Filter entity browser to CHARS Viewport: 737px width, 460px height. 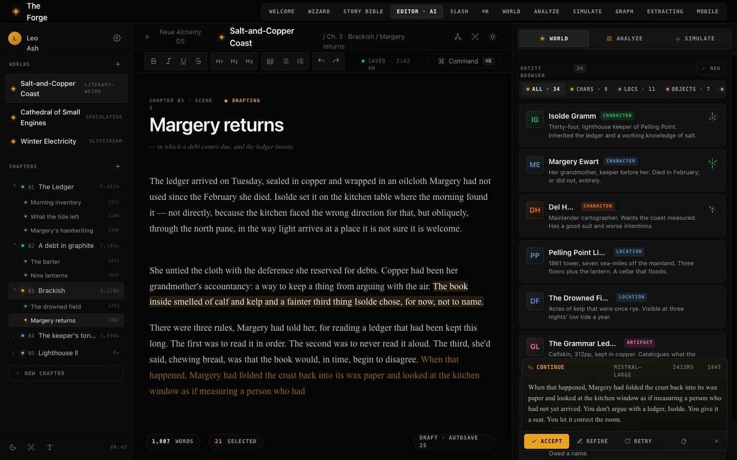589,88
